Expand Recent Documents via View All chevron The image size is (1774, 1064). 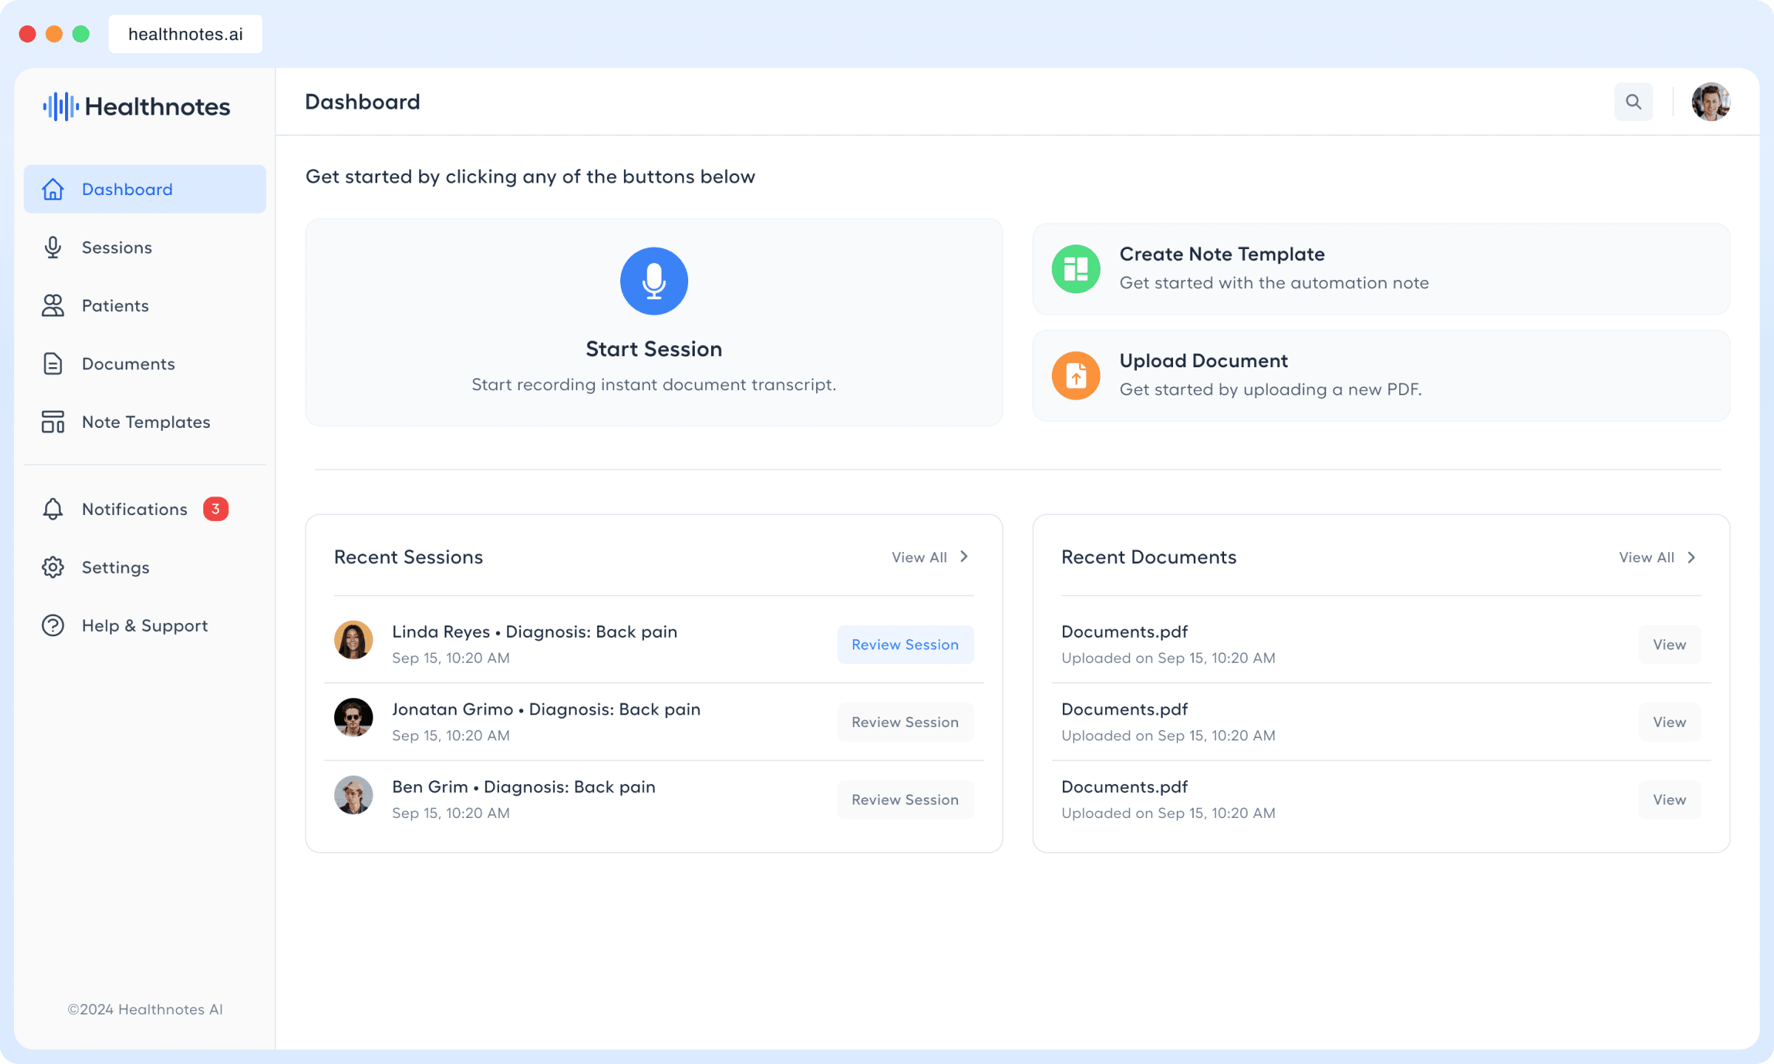[1691, 557]
